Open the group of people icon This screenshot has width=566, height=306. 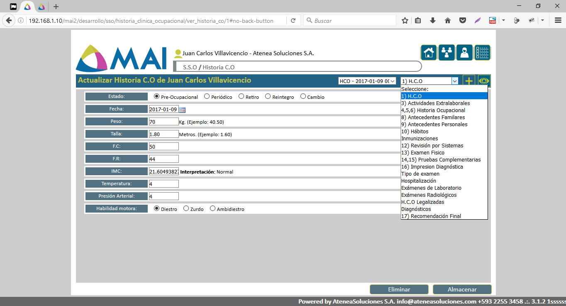click(x=446, y=53)
